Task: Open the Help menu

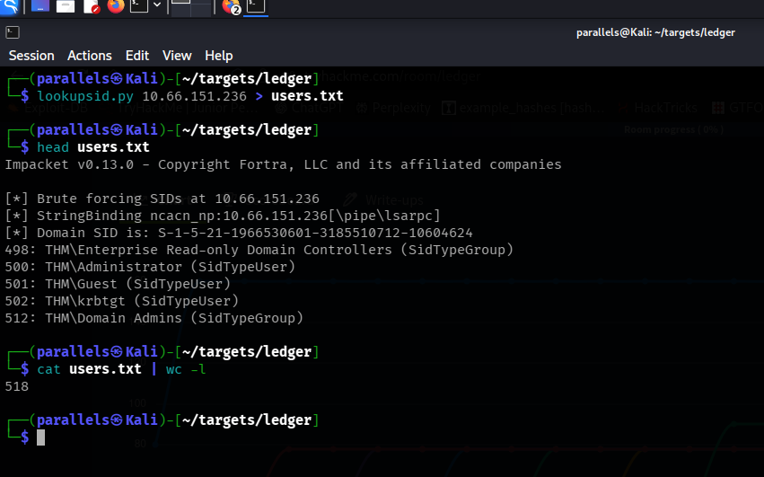Action: (218, 56)
